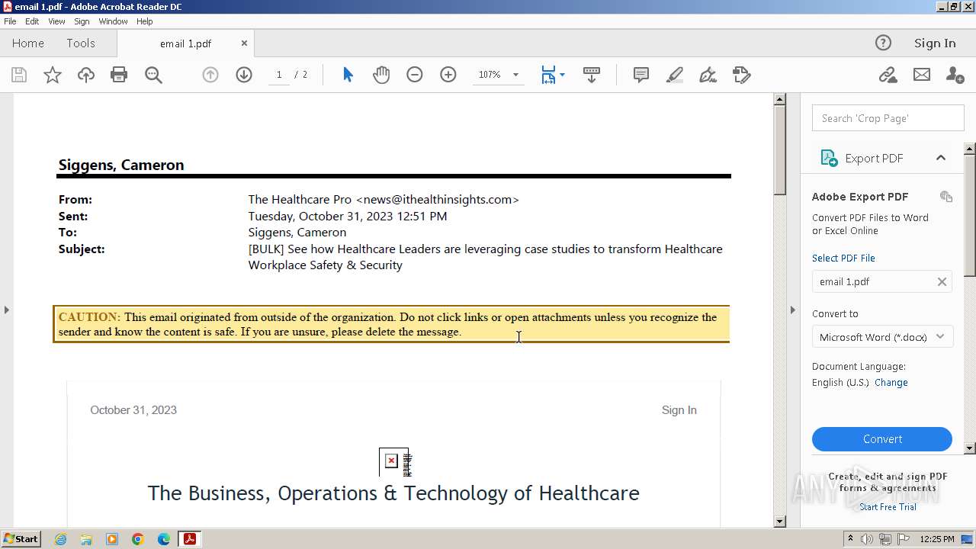Image resolution: width=976 pixels, height=549 pixels.
Task: Open the Find text magnifier
Action: point(153,75)
